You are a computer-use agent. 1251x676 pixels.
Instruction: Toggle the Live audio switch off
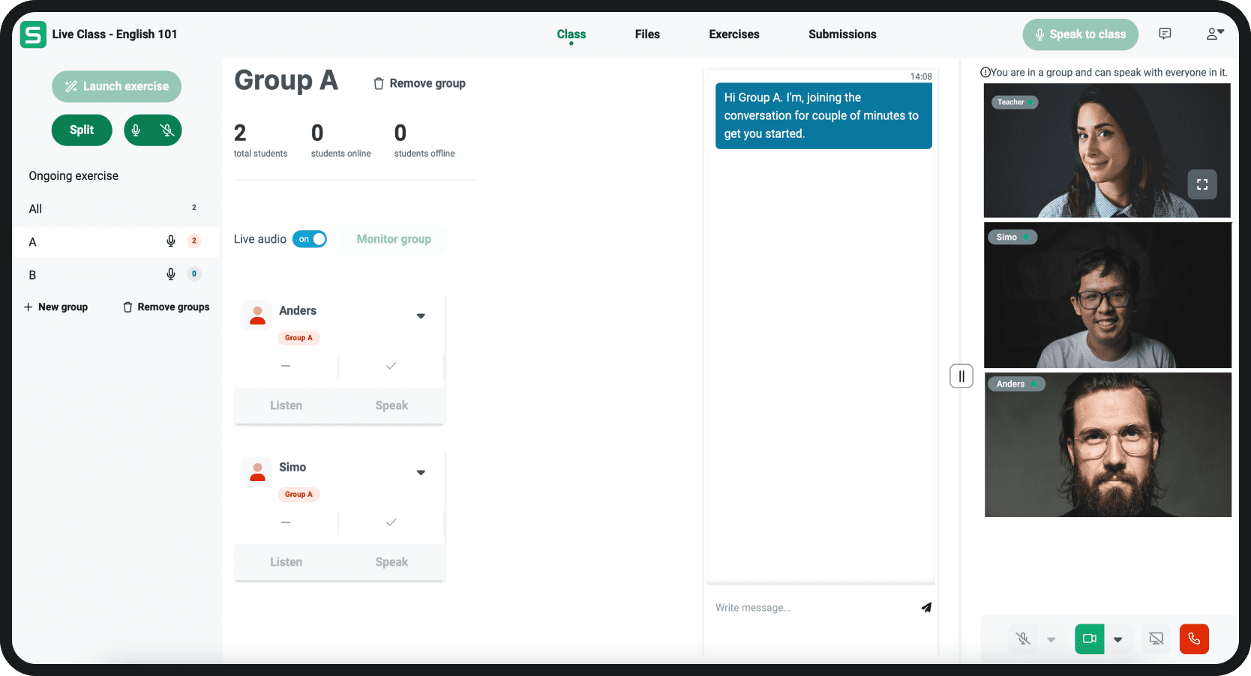click(x=310, y=239)
